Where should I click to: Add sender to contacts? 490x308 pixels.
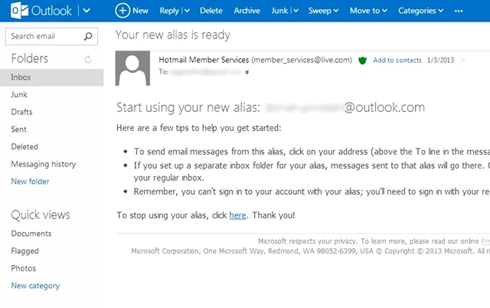pos(397,60)
